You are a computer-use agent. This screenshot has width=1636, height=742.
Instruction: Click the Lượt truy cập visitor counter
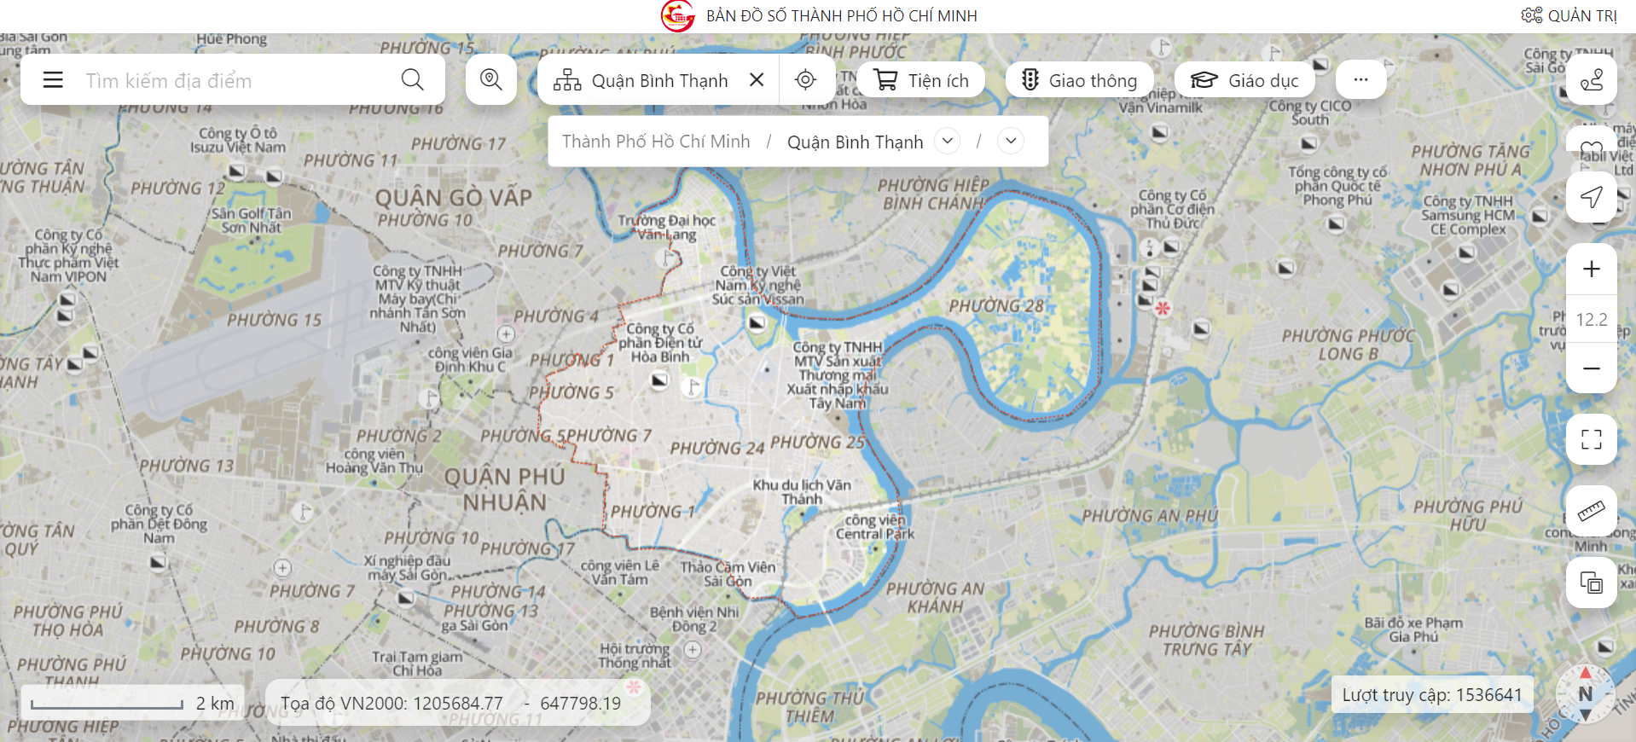(x=1432, y=695)
